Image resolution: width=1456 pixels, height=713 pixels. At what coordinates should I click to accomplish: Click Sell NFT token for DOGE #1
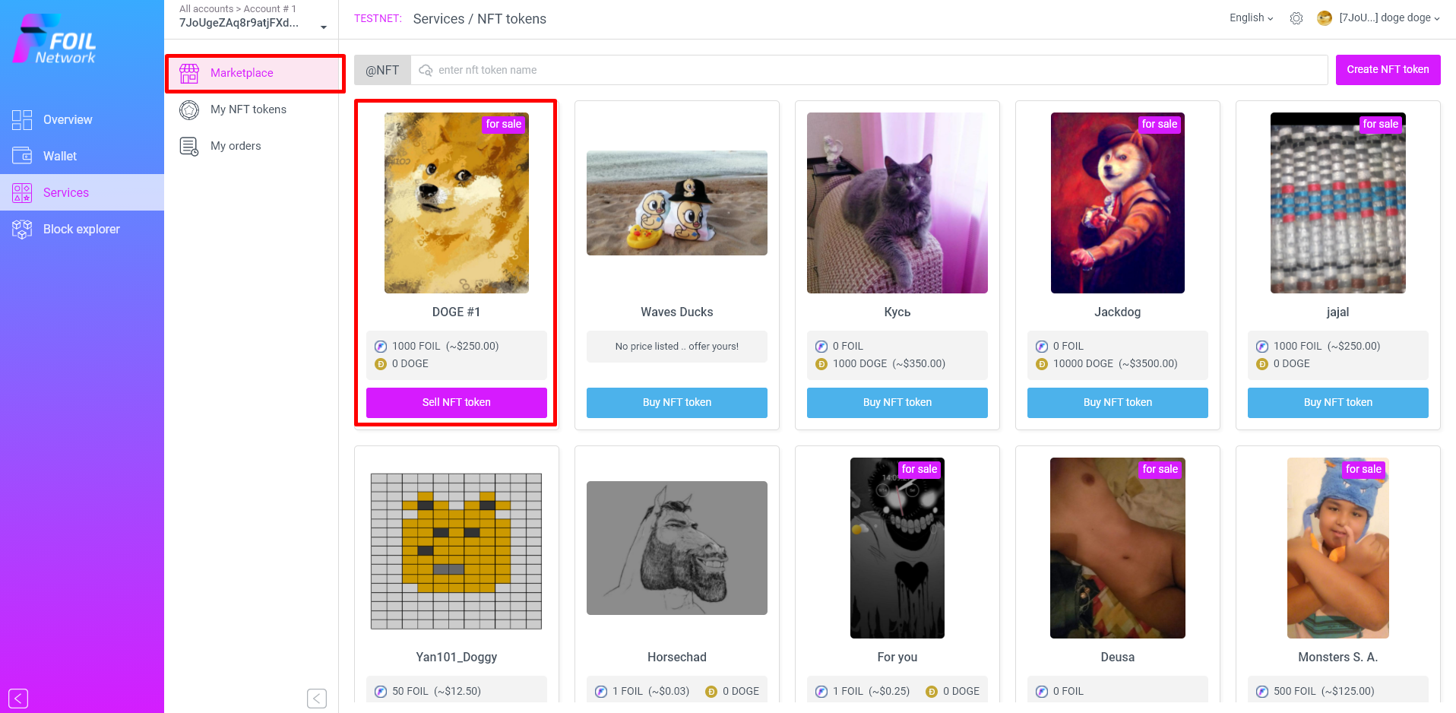(457, 403)
